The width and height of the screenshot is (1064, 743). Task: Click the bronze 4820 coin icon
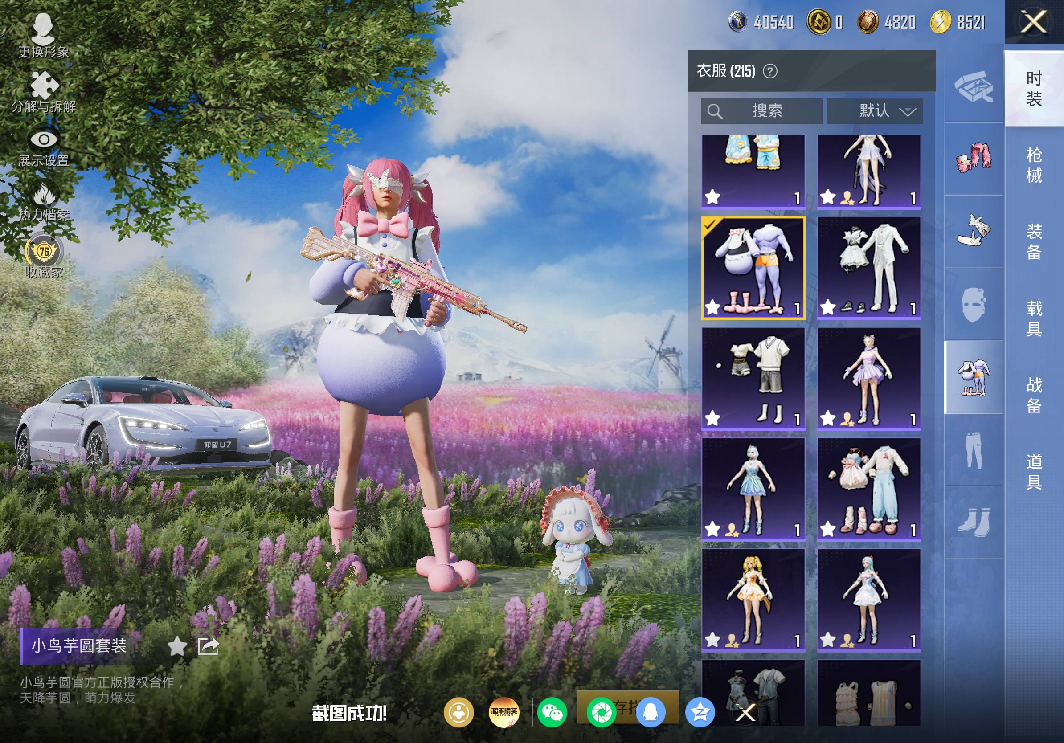(868, 21)
